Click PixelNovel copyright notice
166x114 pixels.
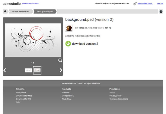click(x=81, y=84)
